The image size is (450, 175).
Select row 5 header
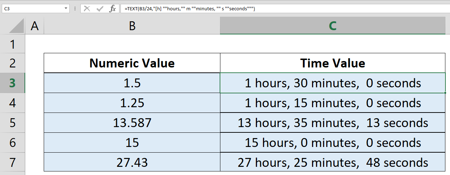[x=12, y=122]
